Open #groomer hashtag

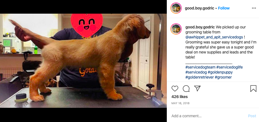coord(223,77)
